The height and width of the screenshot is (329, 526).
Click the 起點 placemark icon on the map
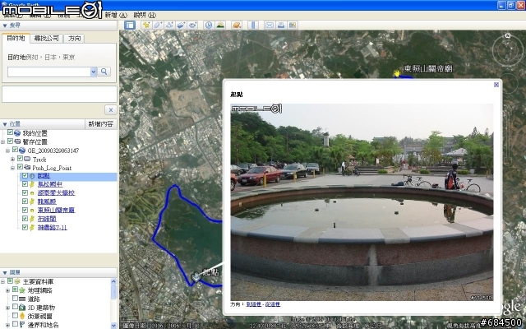coord(196,277)
